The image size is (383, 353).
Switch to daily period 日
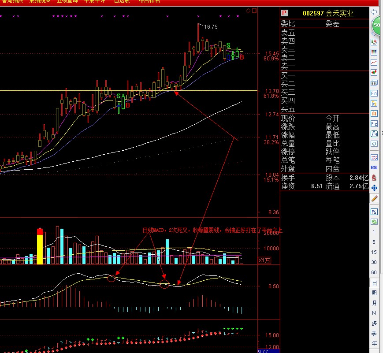pos(374,283)
